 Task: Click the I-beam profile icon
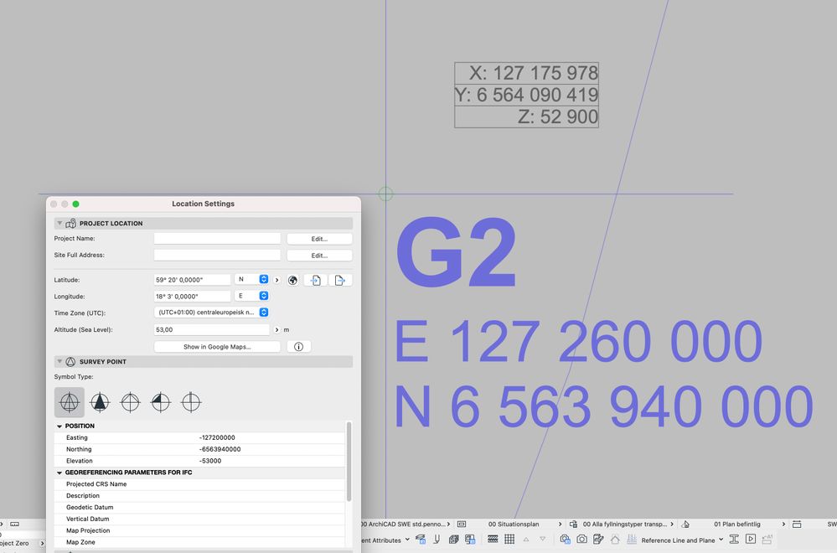click(734, 539)
